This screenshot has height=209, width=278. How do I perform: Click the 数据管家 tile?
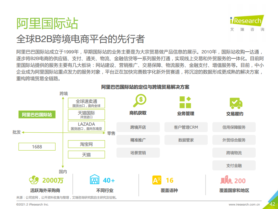[186, 140]
